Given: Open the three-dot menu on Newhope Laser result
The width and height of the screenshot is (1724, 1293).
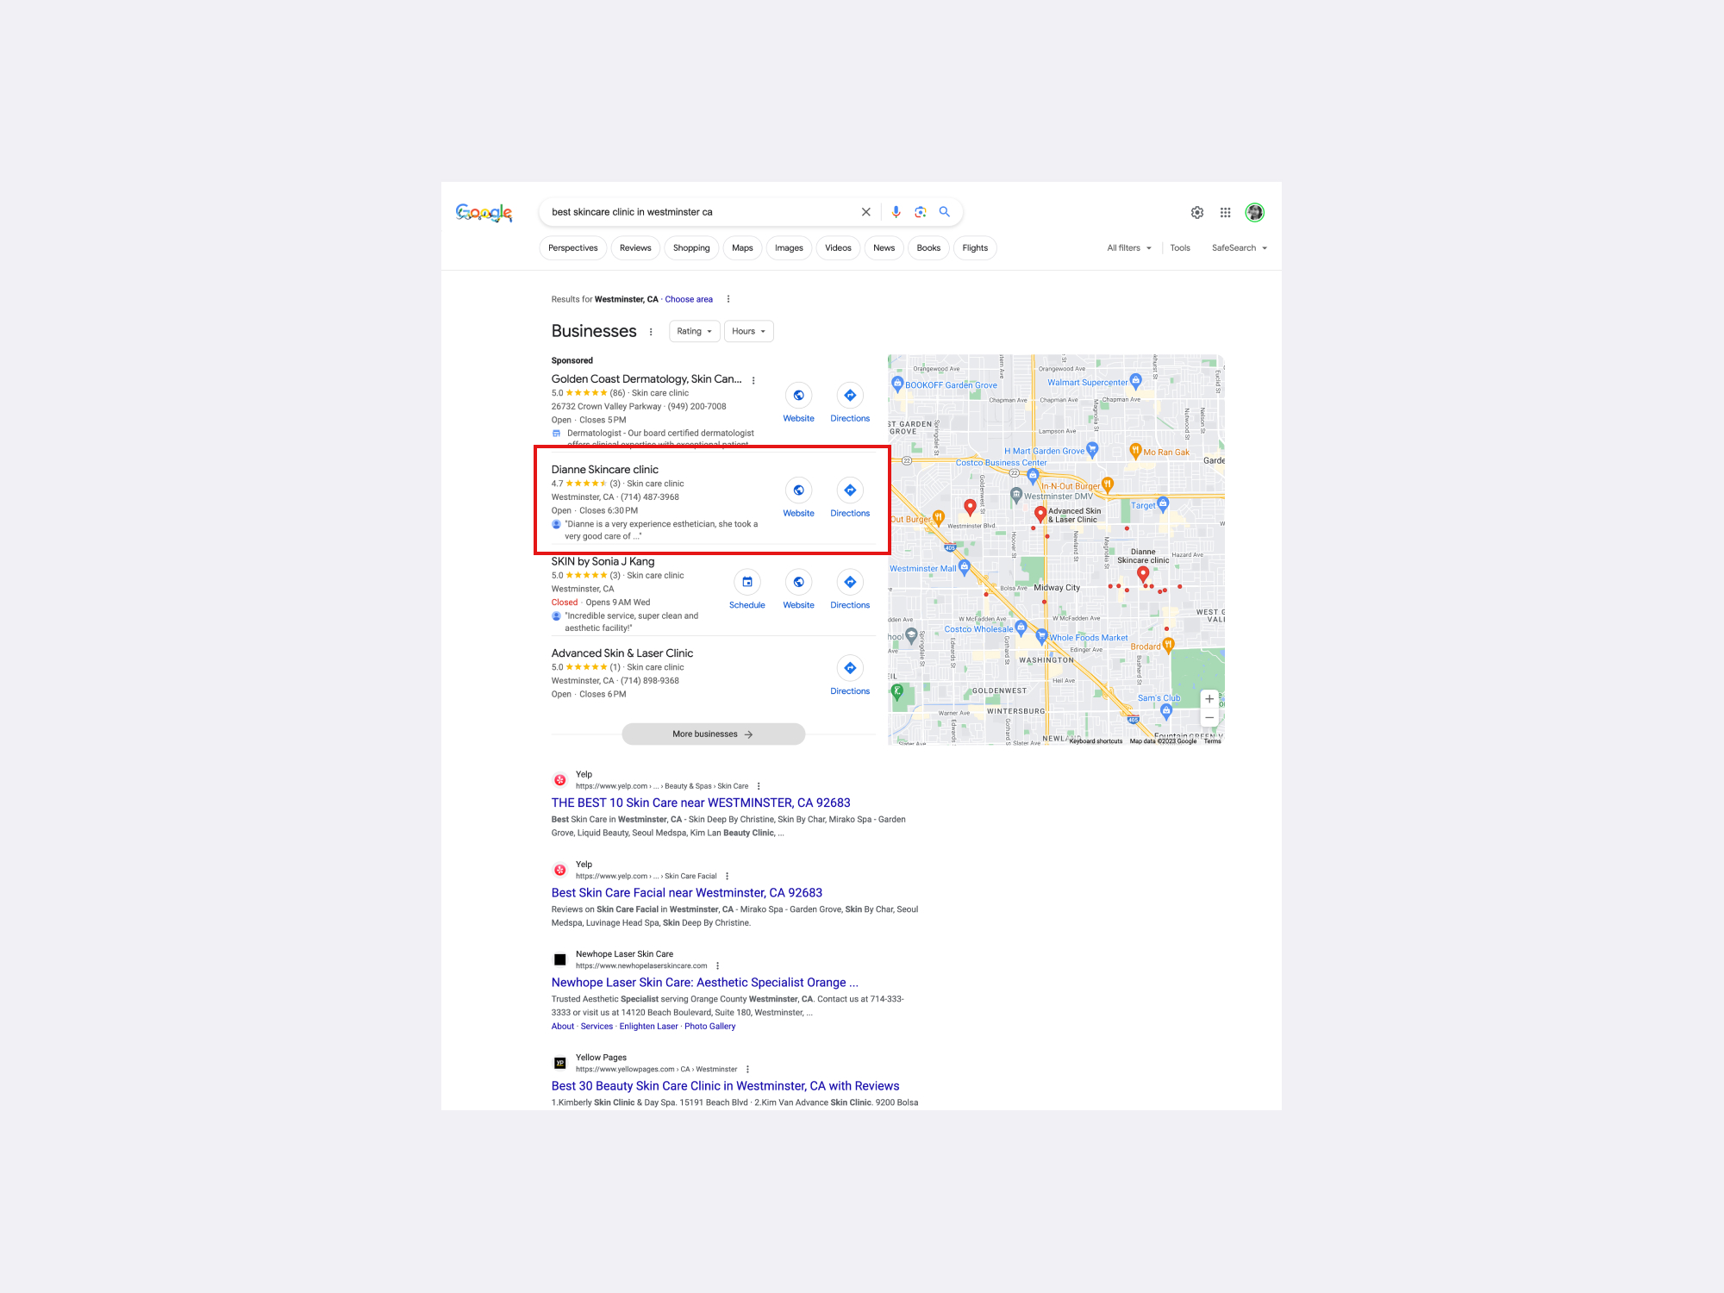Looking at the screenshot, I should point(717,965).
